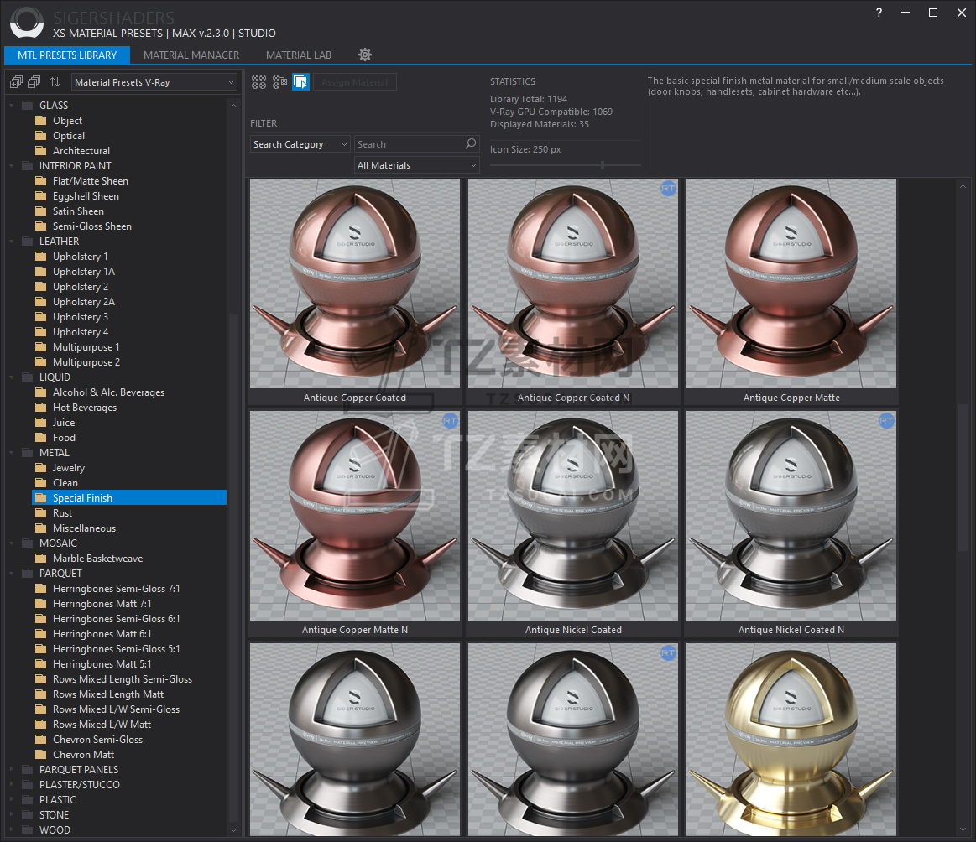Click the Assign Material button
This screenshot has width=976, height=842.
(x=355, y=82)
